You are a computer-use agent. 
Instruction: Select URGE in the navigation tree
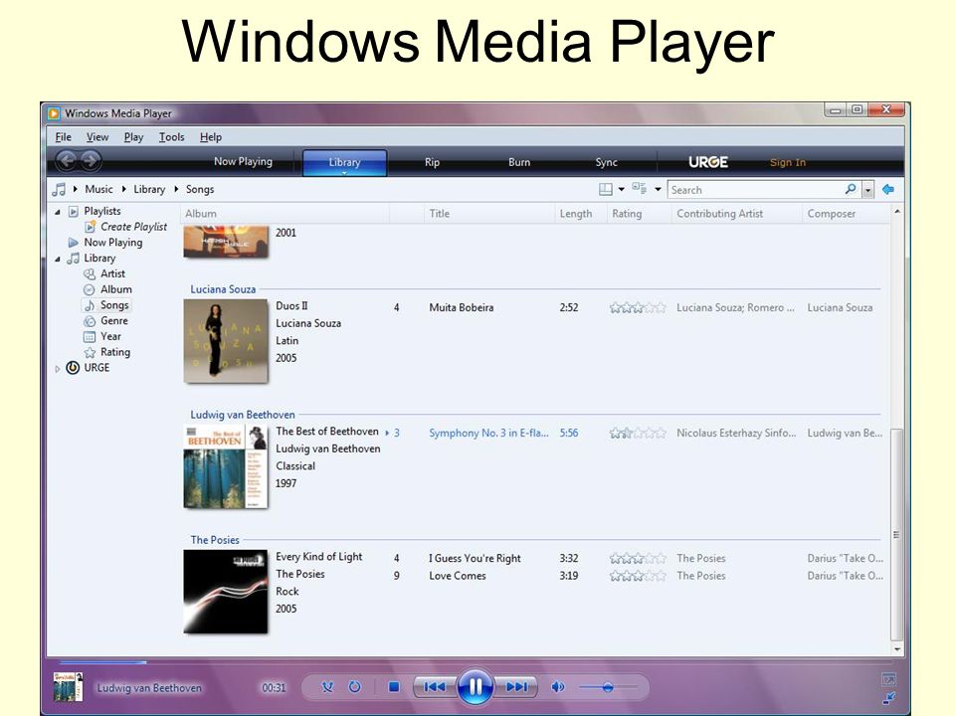[x=96, y=368]
